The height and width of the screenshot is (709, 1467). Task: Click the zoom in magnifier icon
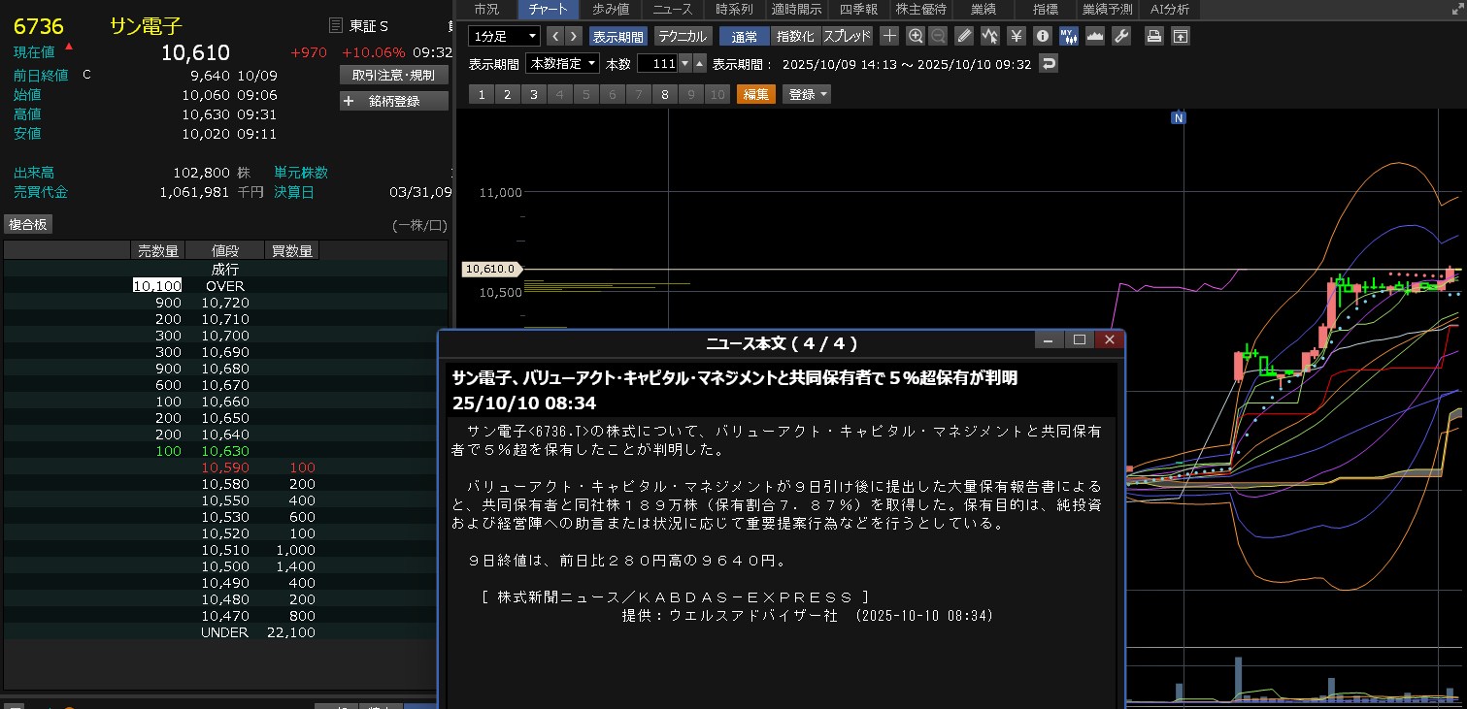pyautogui.click(x=915, y=37)
